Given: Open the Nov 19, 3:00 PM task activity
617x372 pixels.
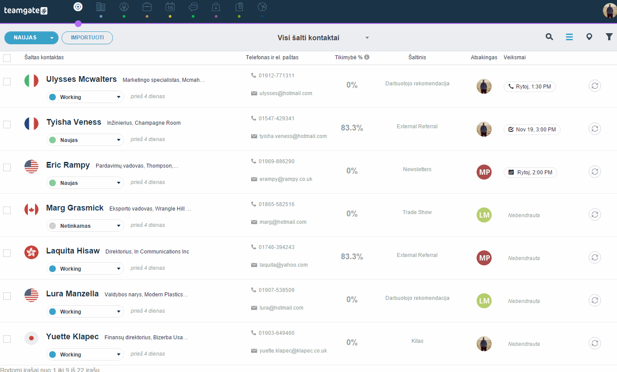Looking at the screenshot, I should coord(532,130).
